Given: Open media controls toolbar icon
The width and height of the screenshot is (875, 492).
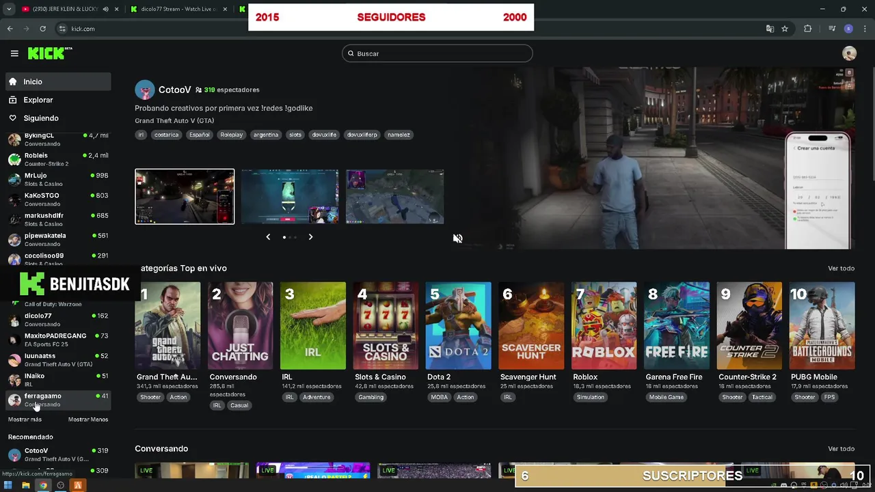Looking at the screenshot, I should [832, 29].
